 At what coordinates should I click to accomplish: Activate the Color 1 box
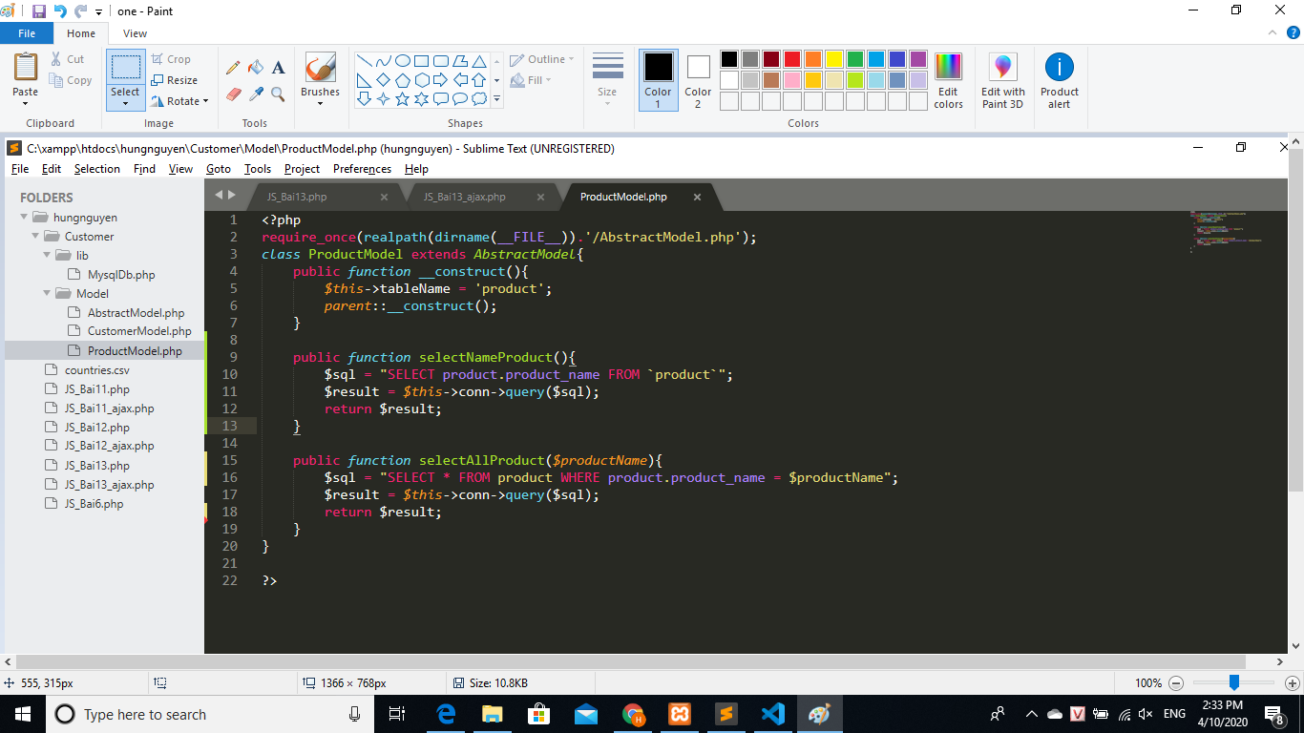(658, 81)
